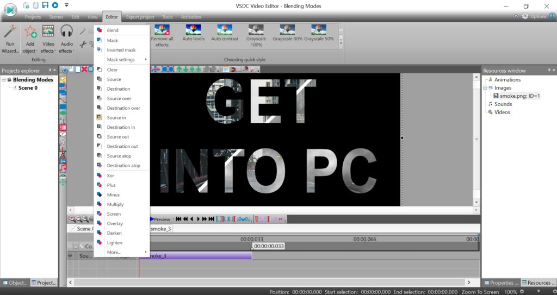Launch the Run Wizard tool
The width and height of the screenshot is (557, 295).
pos(10,39)
